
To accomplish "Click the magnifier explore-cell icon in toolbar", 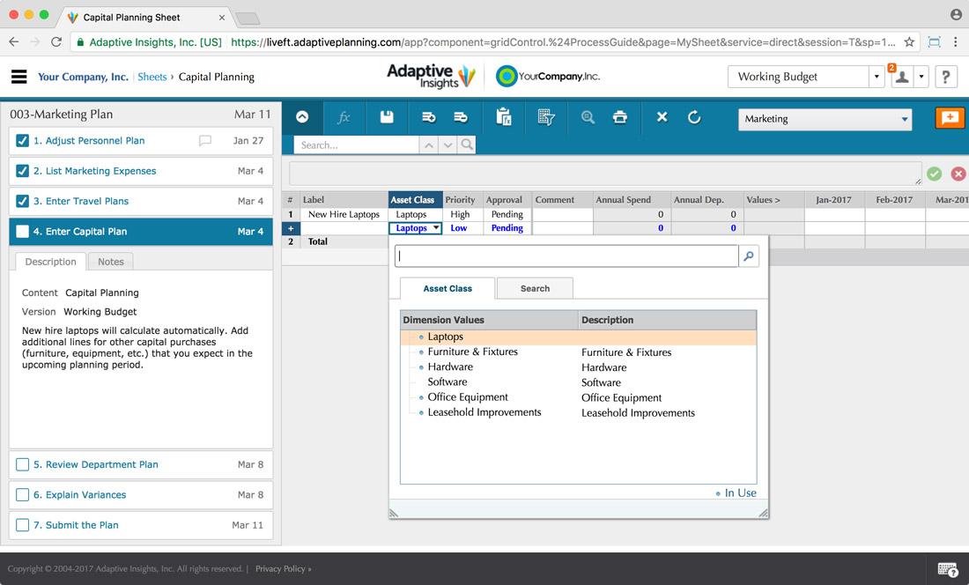I will [x=588, y=117].
